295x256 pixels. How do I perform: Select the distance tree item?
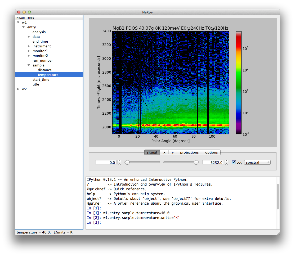coord(44,70)
